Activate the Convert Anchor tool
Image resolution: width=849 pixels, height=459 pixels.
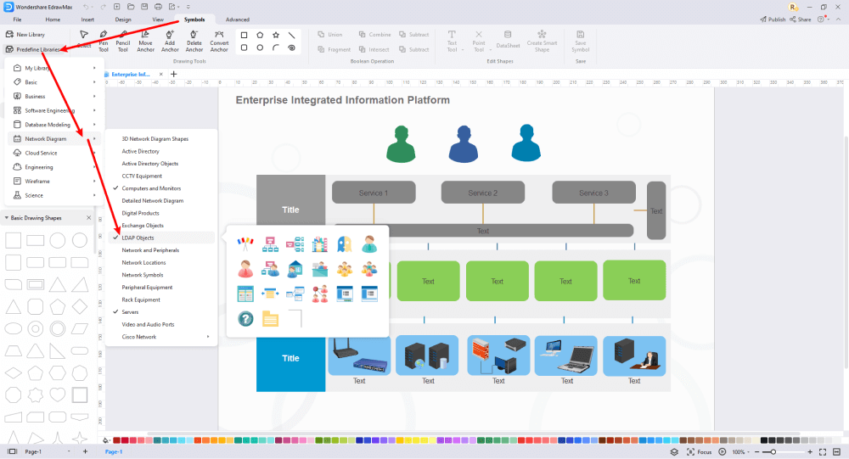coord(219,40)
